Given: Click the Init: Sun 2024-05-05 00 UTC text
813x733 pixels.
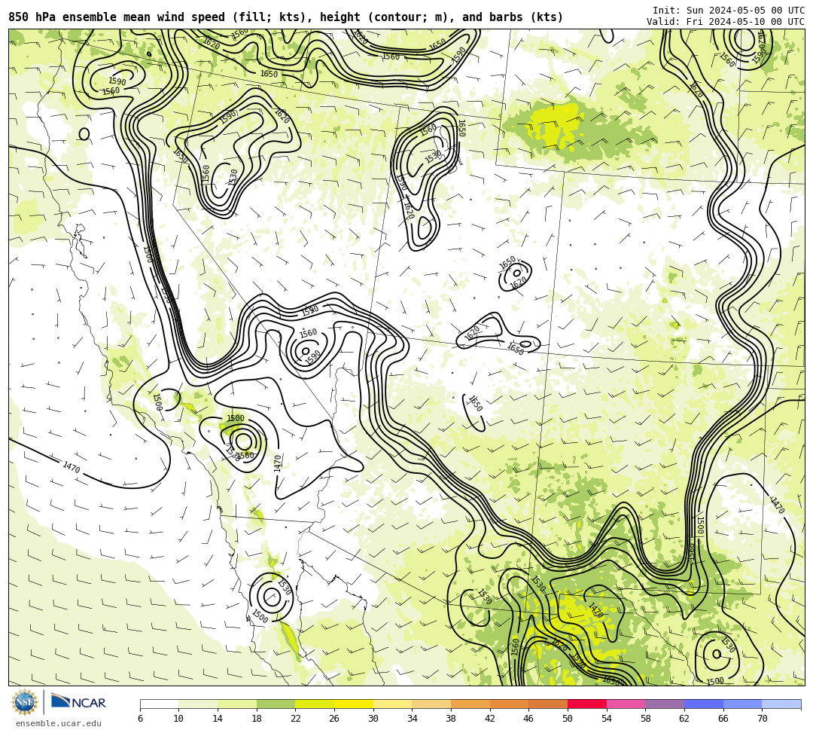Looking at the screenshot, I should tap(729, 11).
